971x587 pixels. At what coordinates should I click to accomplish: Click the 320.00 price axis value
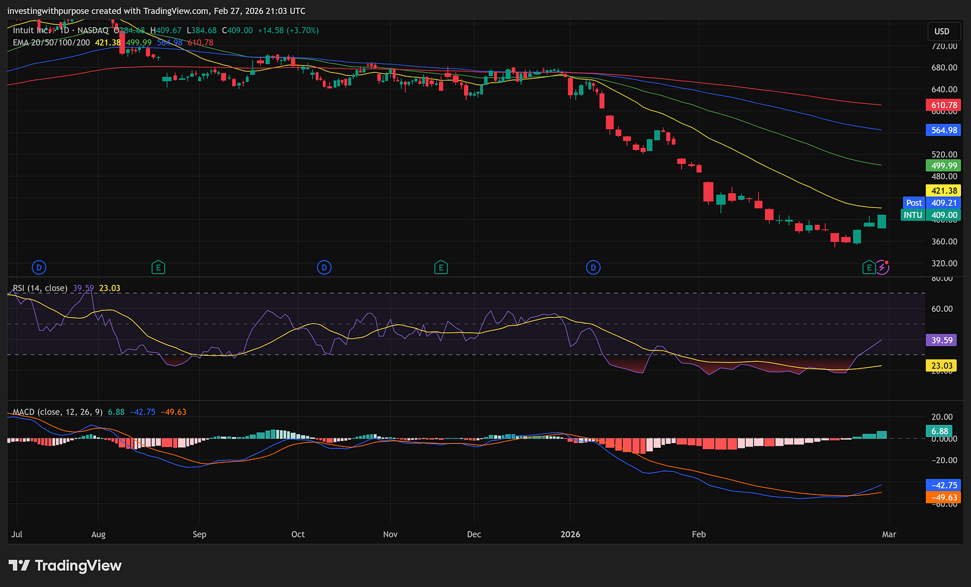(944, 263)
